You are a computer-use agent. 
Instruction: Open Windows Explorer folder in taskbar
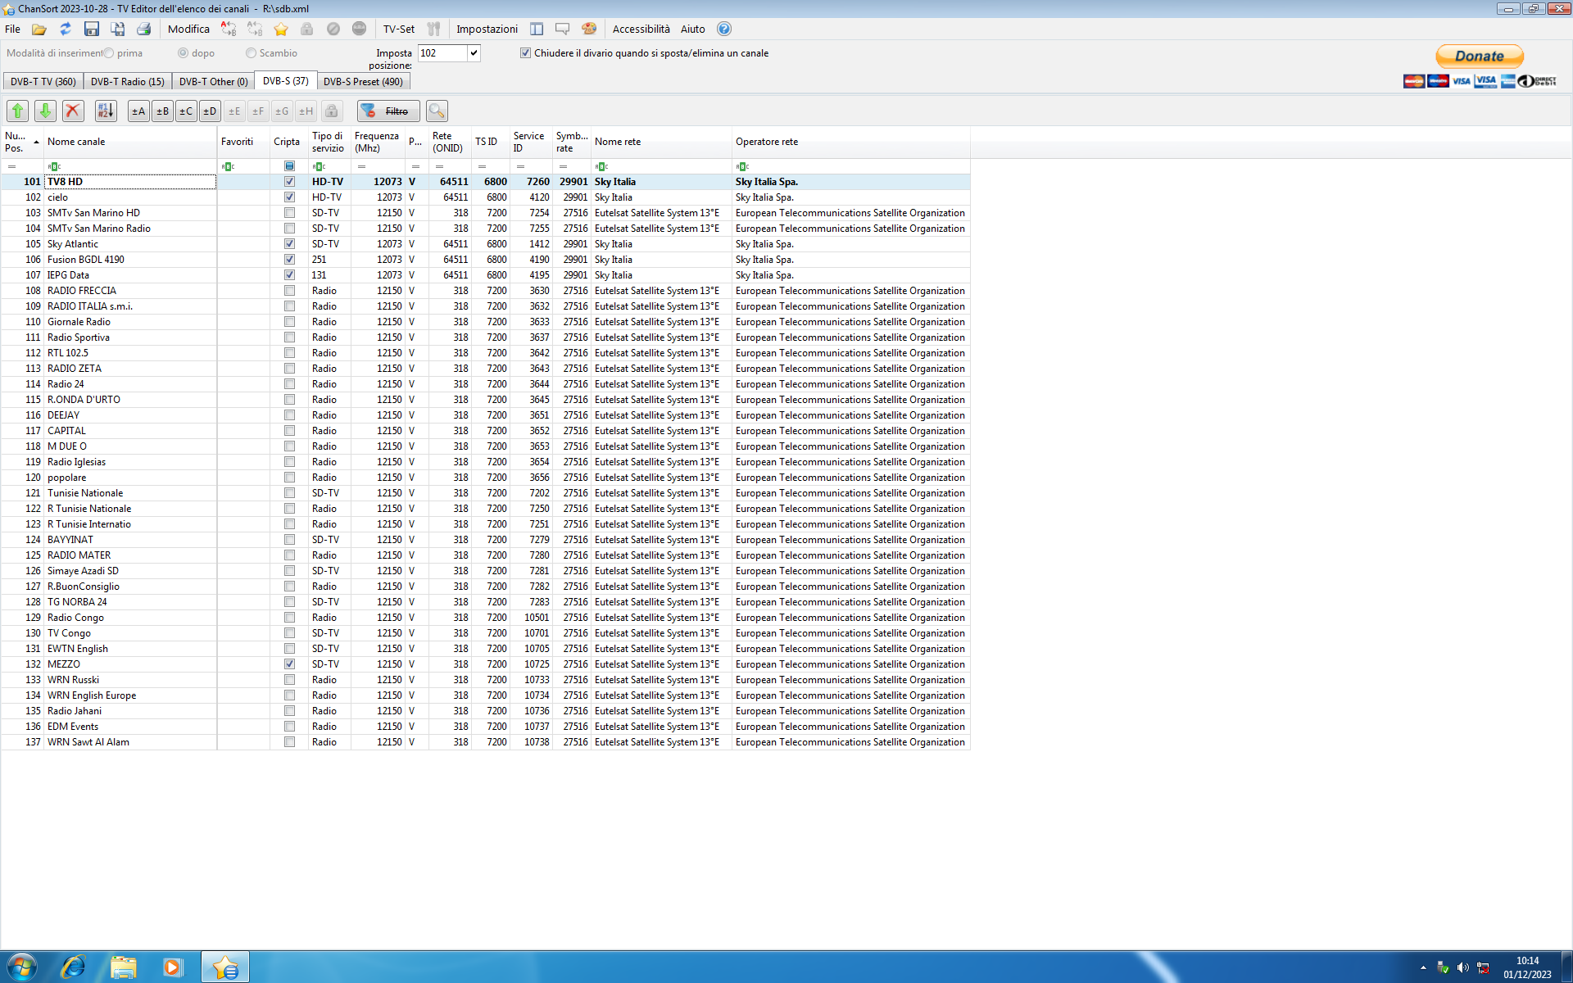[x=124, y=967]
